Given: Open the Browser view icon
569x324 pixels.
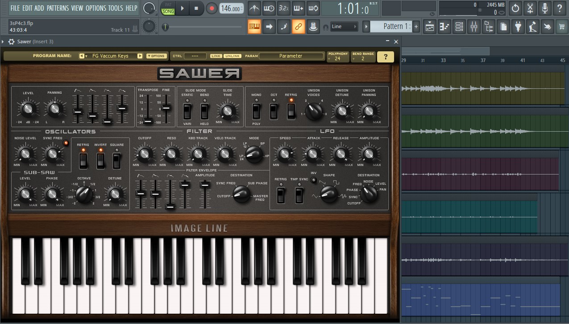Looking at the screenshot, I should 489,27.
